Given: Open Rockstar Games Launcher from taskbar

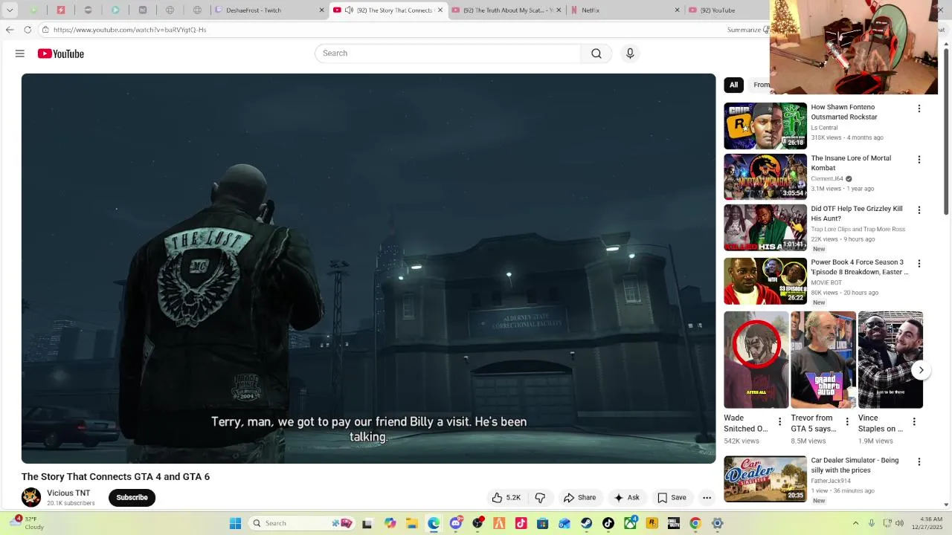Looking at the screenshot, I should (652, 523).
